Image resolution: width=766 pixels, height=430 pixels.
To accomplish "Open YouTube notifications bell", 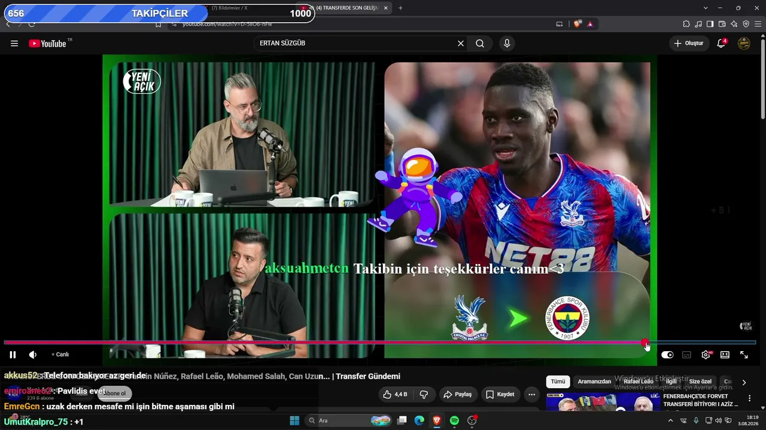I will tap(722, 44).
